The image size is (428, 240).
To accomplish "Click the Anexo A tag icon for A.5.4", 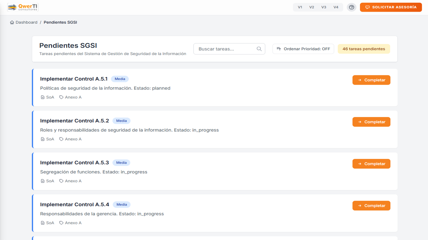I will [61, 223].
